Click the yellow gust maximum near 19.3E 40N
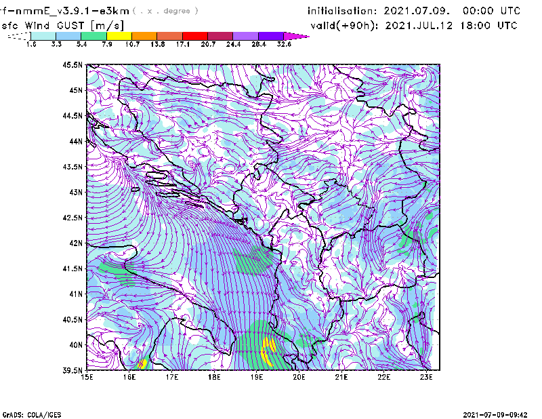 click(268, 351)
